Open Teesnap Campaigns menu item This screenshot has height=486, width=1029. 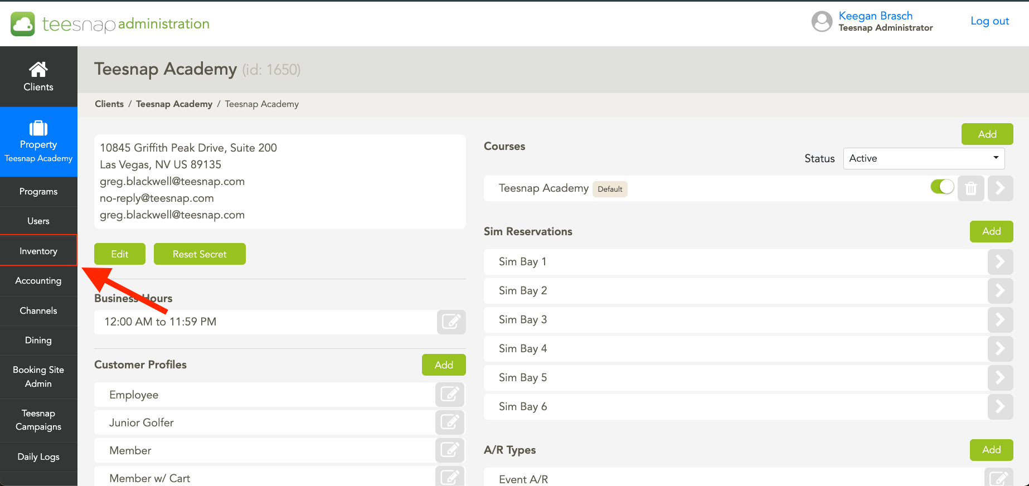38,420
